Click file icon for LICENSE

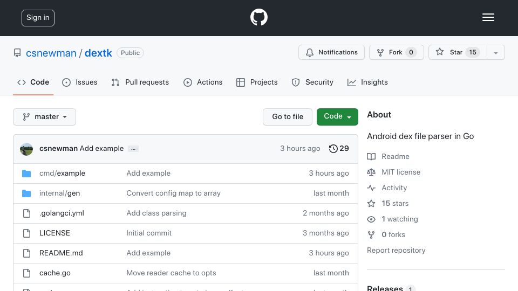pyautogui.click(x=27, y=233)
